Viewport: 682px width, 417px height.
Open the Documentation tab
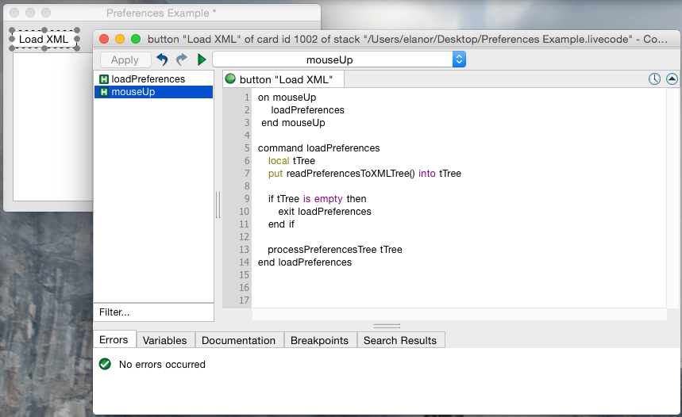238,340
